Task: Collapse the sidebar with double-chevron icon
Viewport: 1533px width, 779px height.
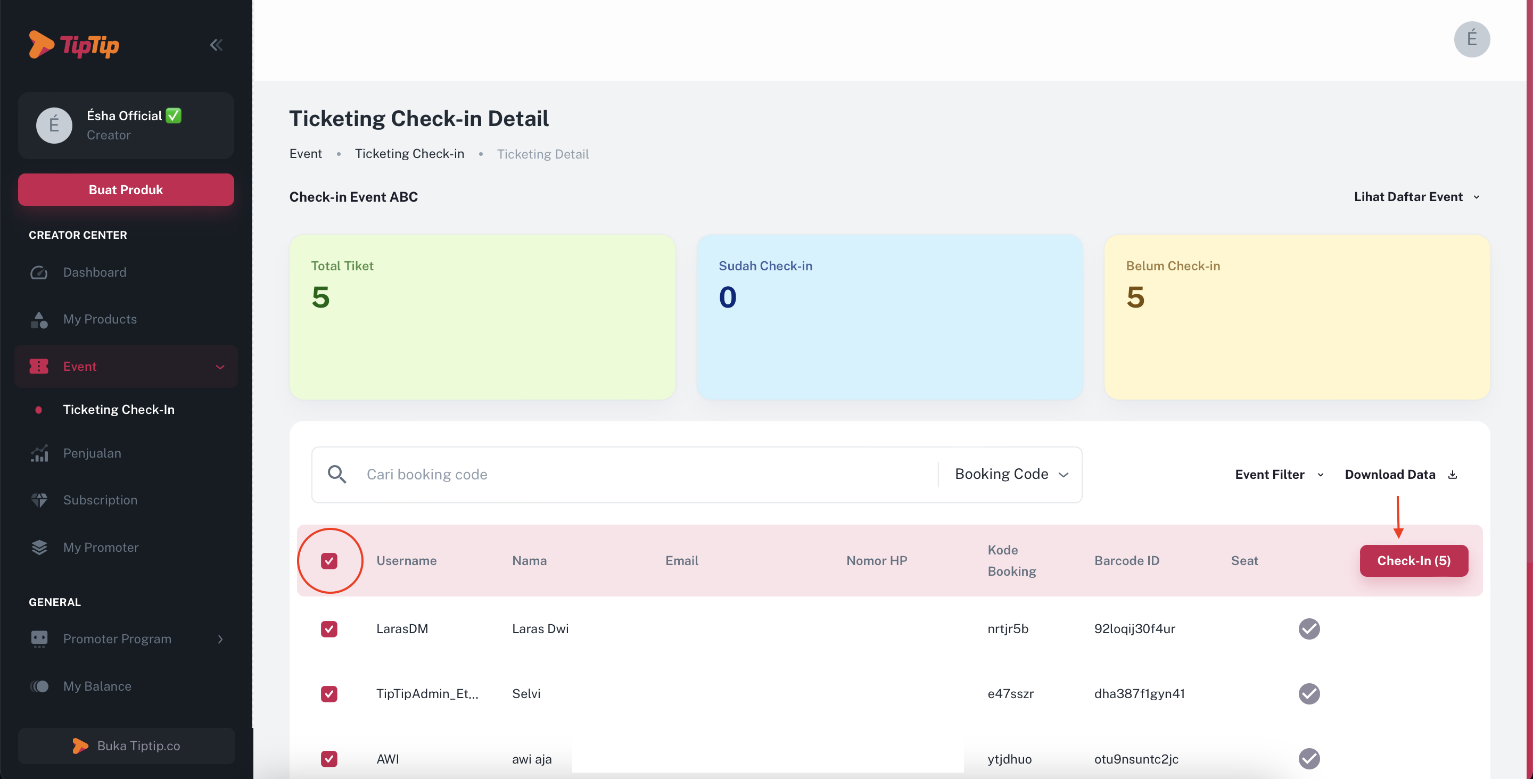Action: pos(216,45)
